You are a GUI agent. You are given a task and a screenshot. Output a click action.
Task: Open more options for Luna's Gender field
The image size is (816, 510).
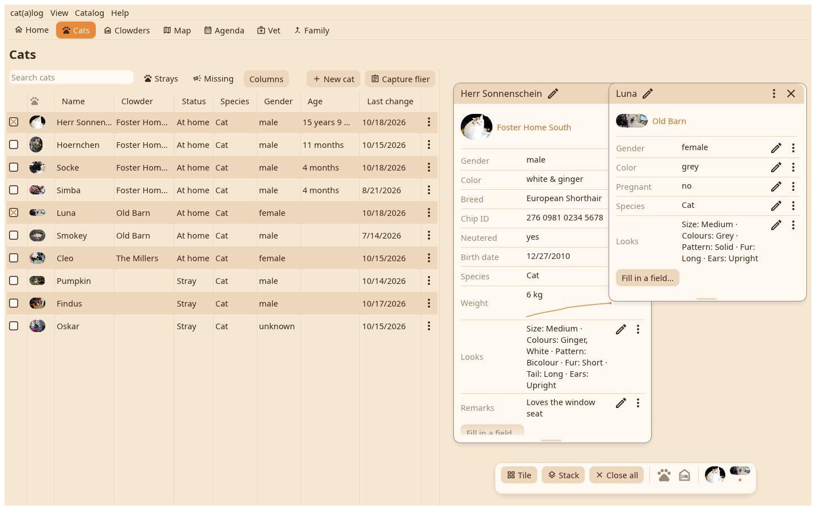pyautogui.click(x=793, y=148)
